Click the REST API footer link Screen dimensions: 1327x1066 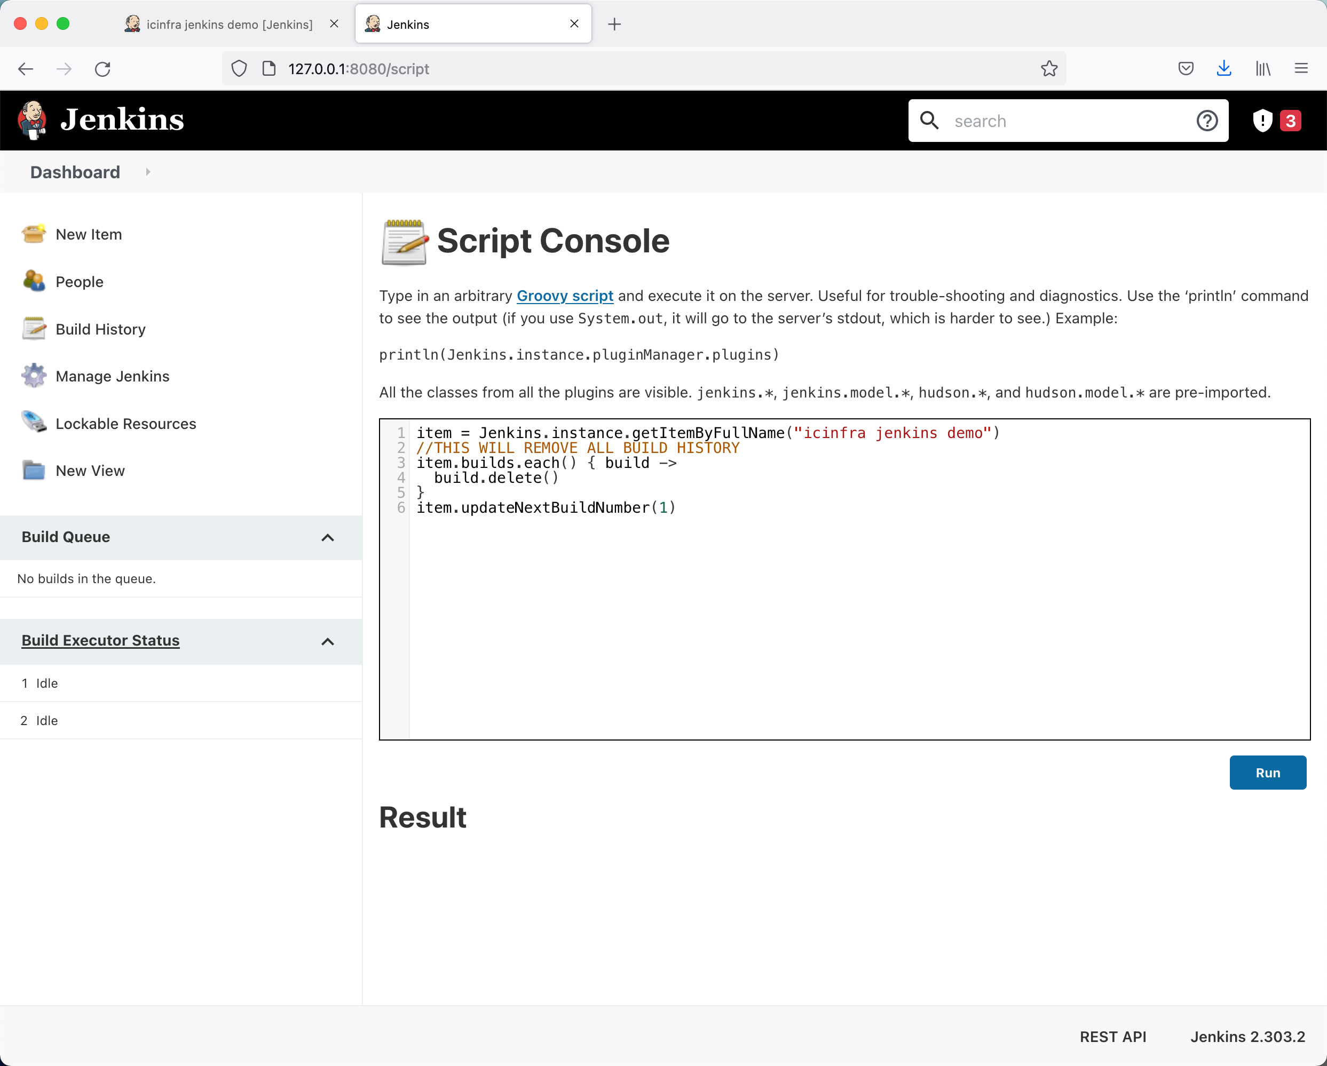(1112, 1037)
